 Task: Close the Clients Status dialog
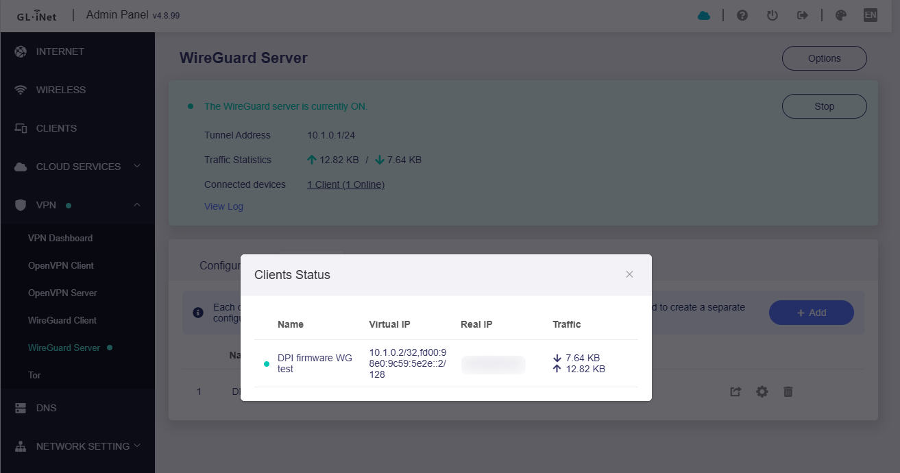click(x=629, y=274)
